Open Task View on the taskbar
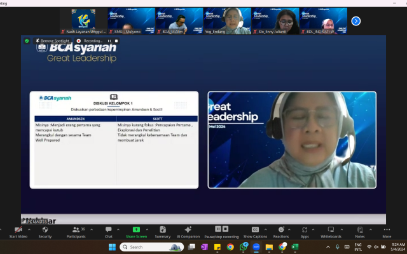 pos(191,247)
